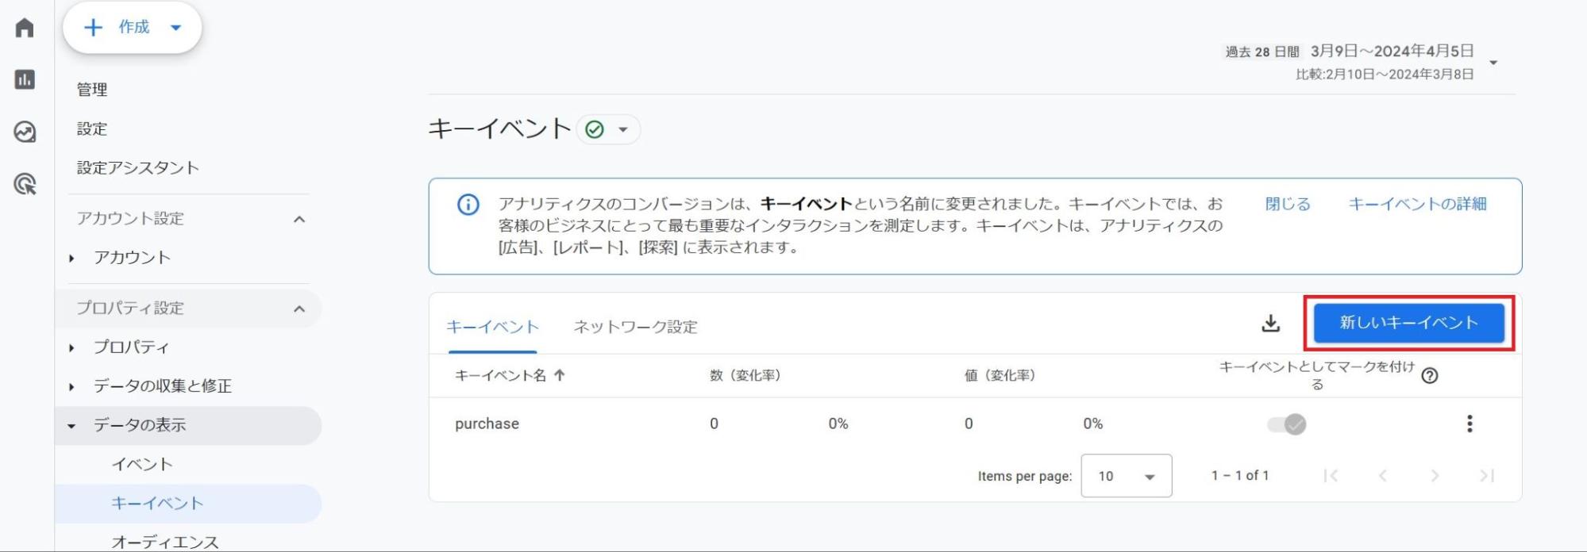
Task: Open the Items per page dropdown
Action: coord(1126,476)
